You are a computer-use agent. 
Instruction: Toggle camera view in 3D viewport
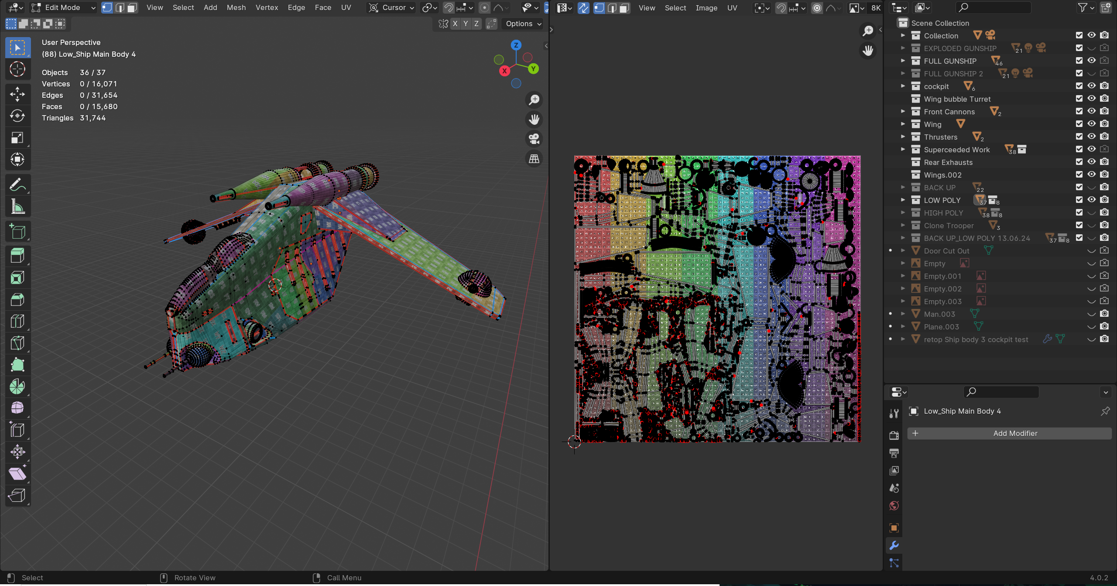click(x=534, y=139)
